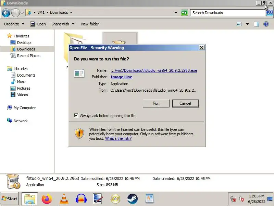Click the green Refresh button

pyautogui.click(x=184, y=13)
